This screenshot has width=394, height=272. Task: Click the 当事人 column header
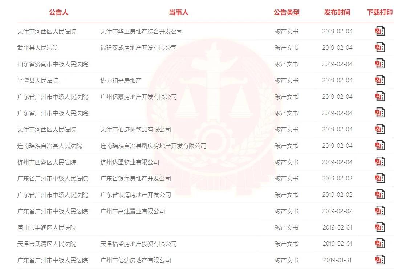[178, 12]
